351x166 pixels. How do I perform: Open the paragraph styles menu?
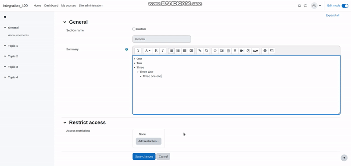(148, 51)
